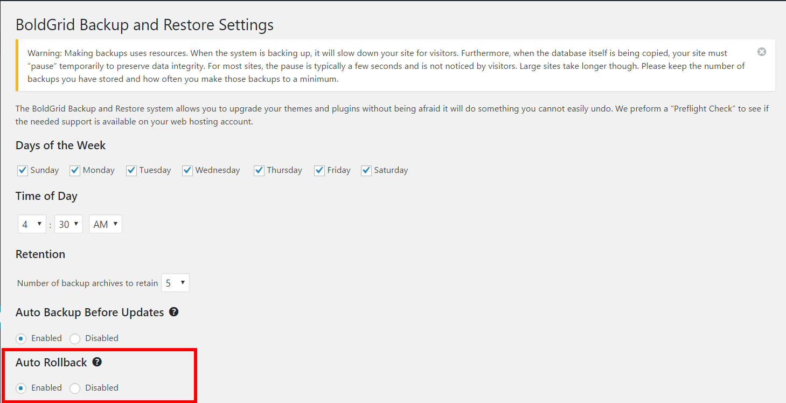This screenshot has width=786, height=403.
Task: Click the 'BoldGrid Backup and Restore Settings' title
Action: [x=144, y=25]
